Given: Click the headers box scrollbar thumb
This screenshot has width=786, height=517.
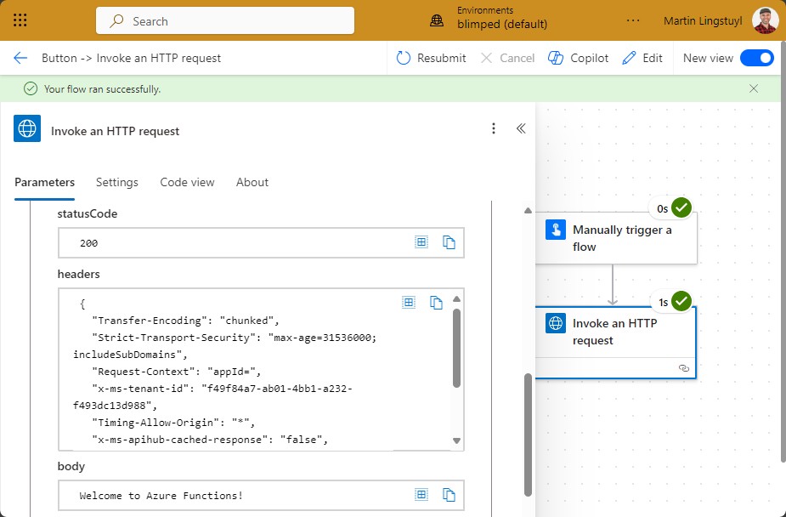Looking at the screenshot, I should tap(456, 348).
